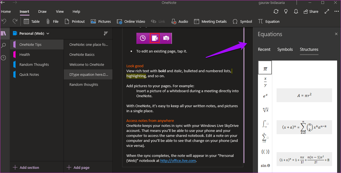Insert the binomial theorem equation
Image resolution: width=341 pixels, height=173 pixels.
tap(304, 127)
